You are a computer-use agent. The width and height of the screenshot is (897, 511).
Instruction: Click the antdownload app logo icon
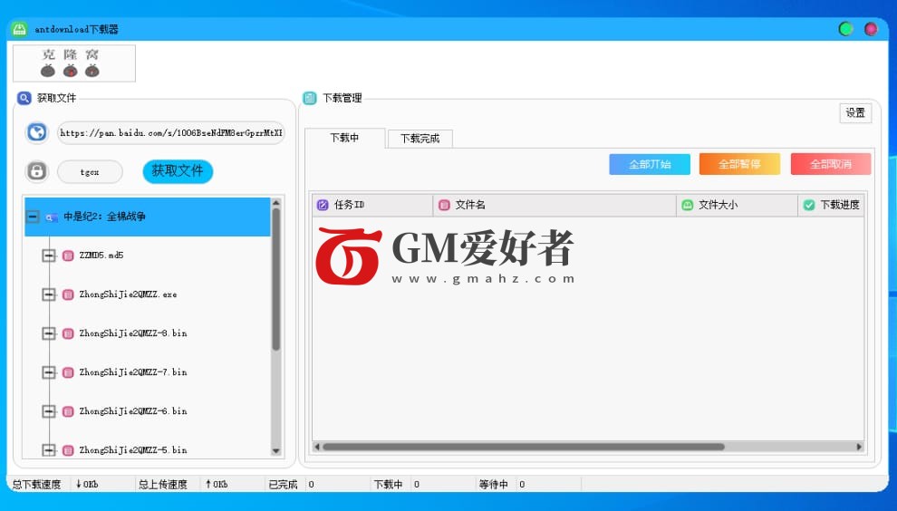(x=19, y=29)
